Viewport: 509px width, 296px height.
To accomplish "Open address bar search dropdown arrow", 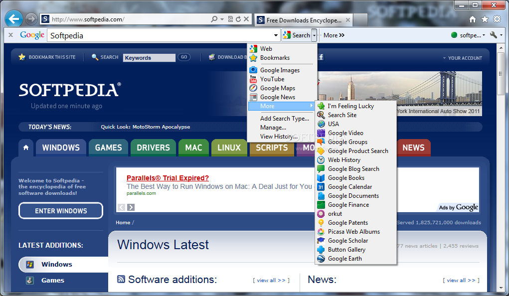I will click(222, 19).
